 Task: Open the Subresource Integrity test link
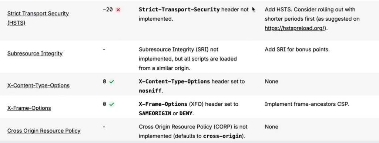[35, 54]
